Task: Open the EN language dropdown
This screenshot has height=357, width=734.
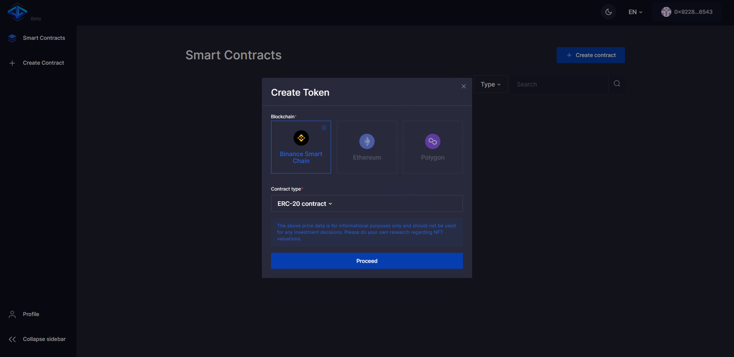Action: coord(635,12)
